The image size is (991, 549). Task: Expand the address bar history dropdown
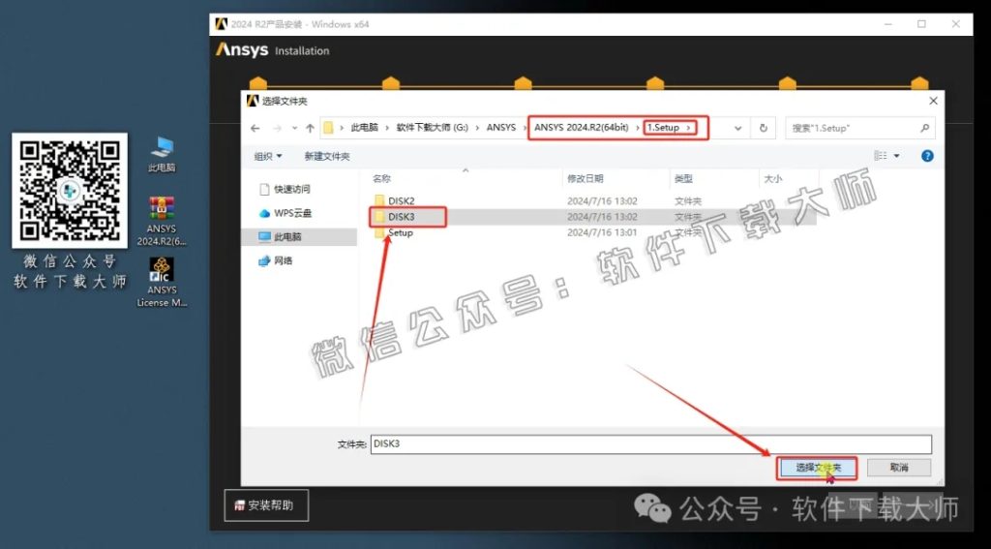(737, 128)
